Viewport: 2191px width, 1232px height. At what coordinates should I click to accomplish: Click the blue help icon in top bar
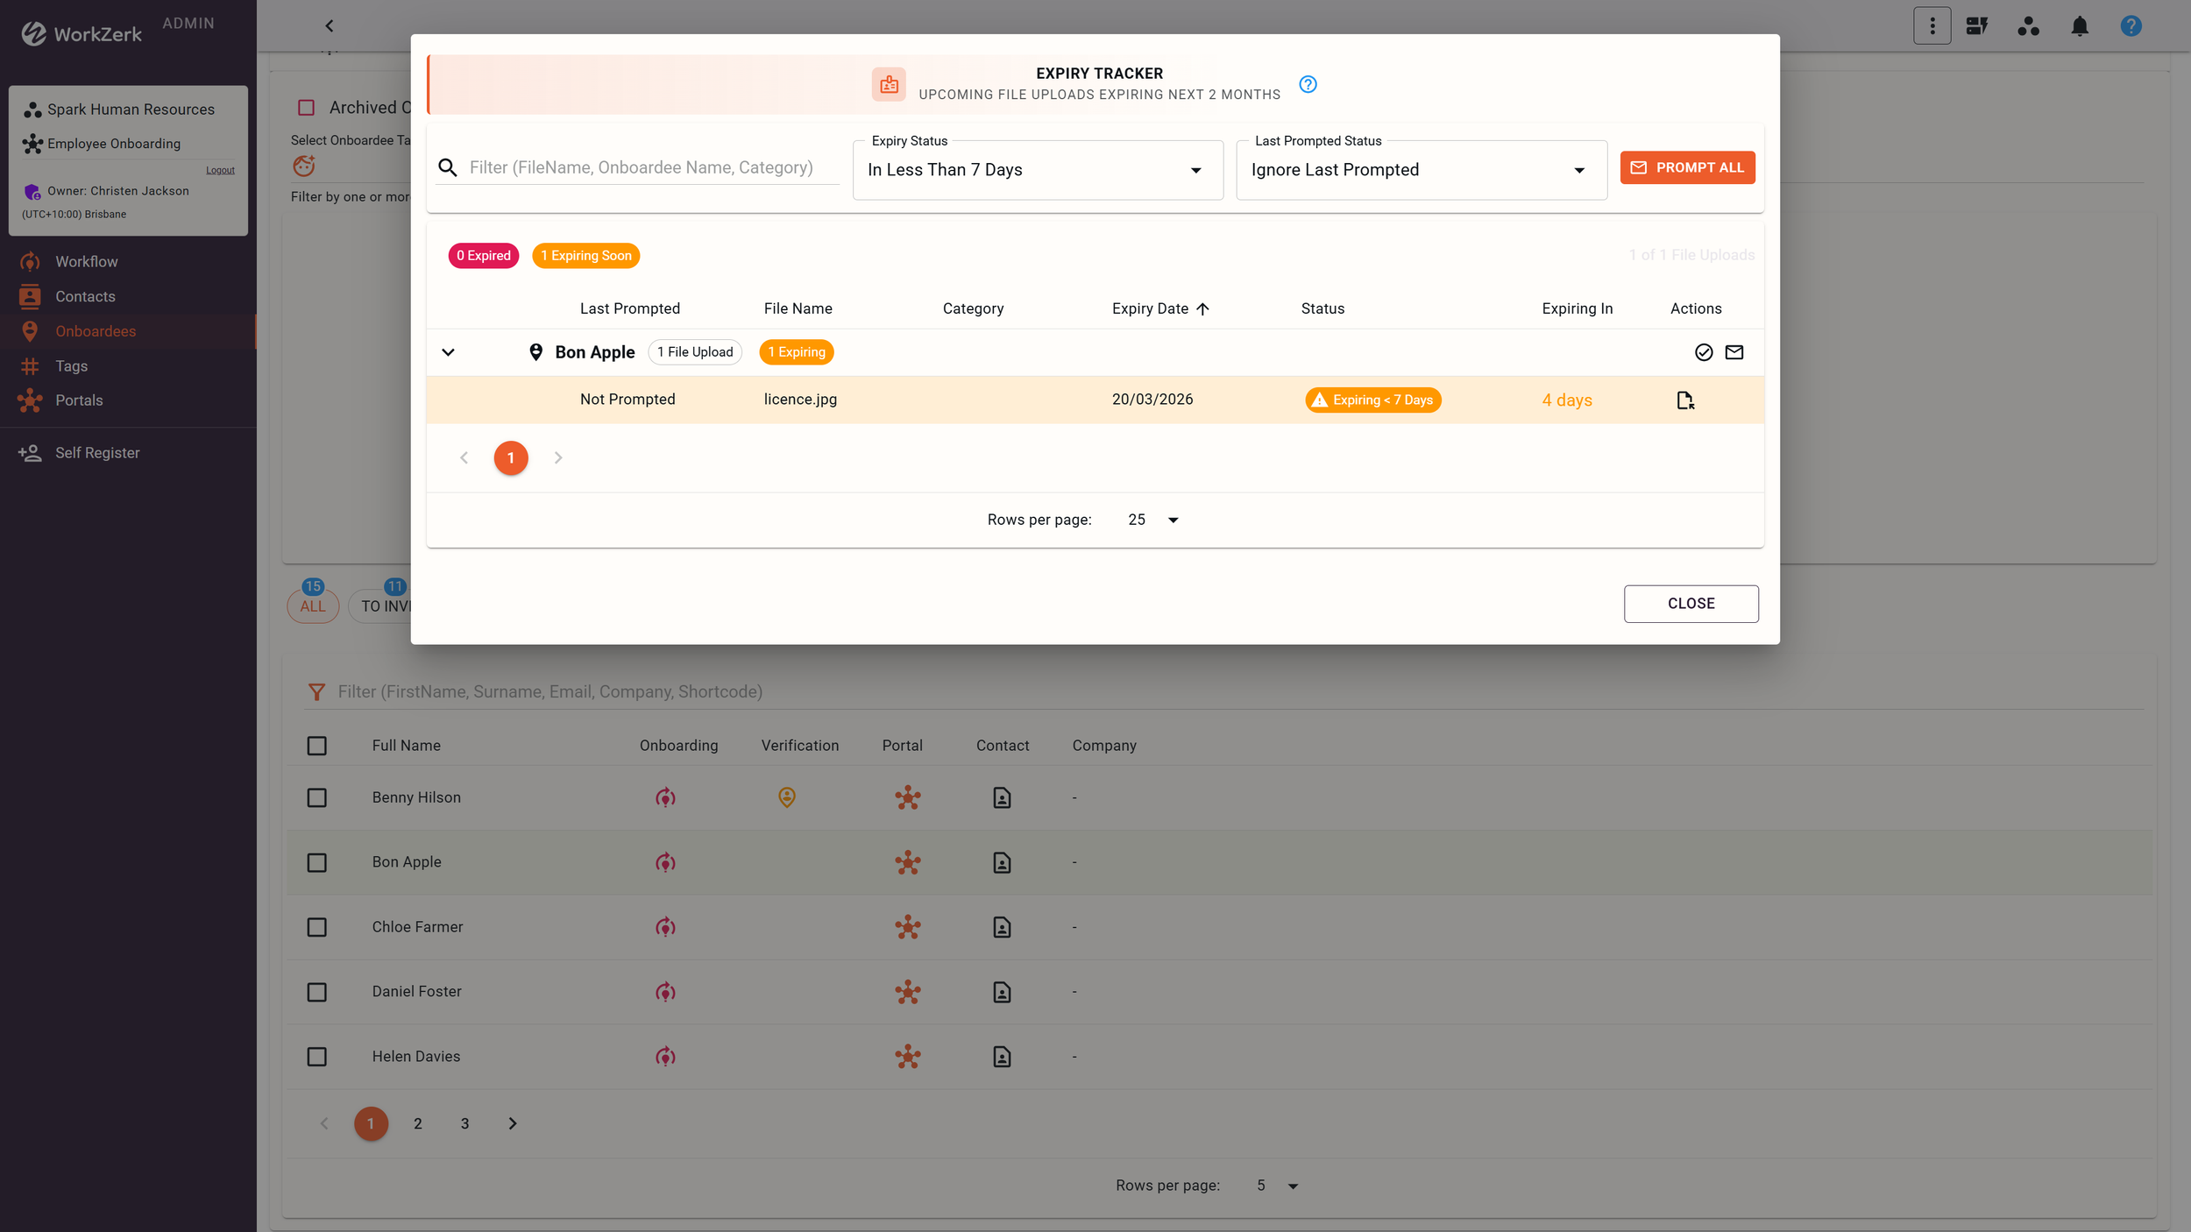point(2131,26)
